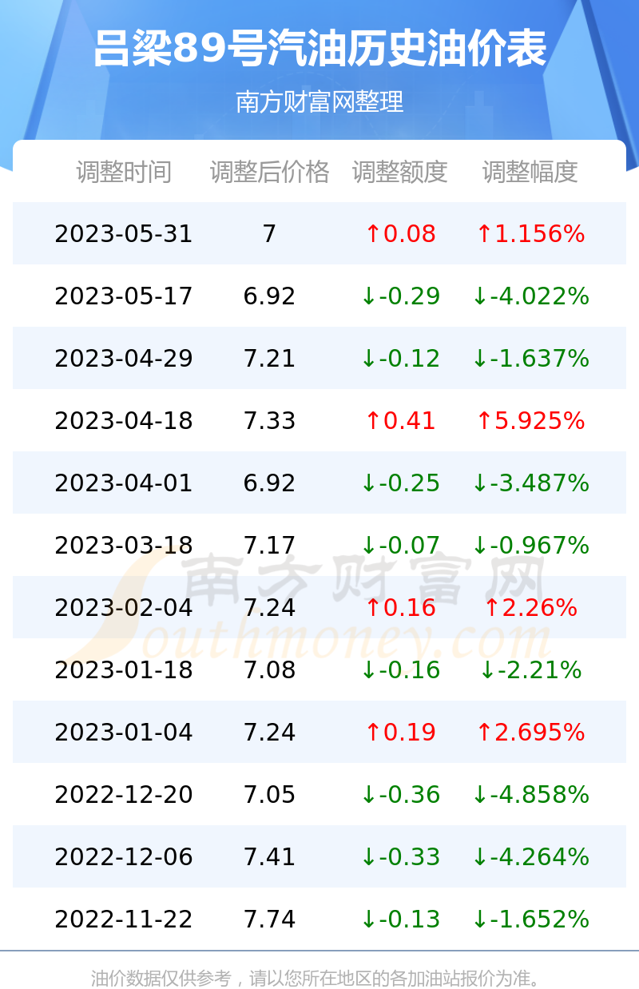Click the title 吕梁89号汽油历史油价表
The height and width of the screenshot is (989, 639).
[319, 49]
